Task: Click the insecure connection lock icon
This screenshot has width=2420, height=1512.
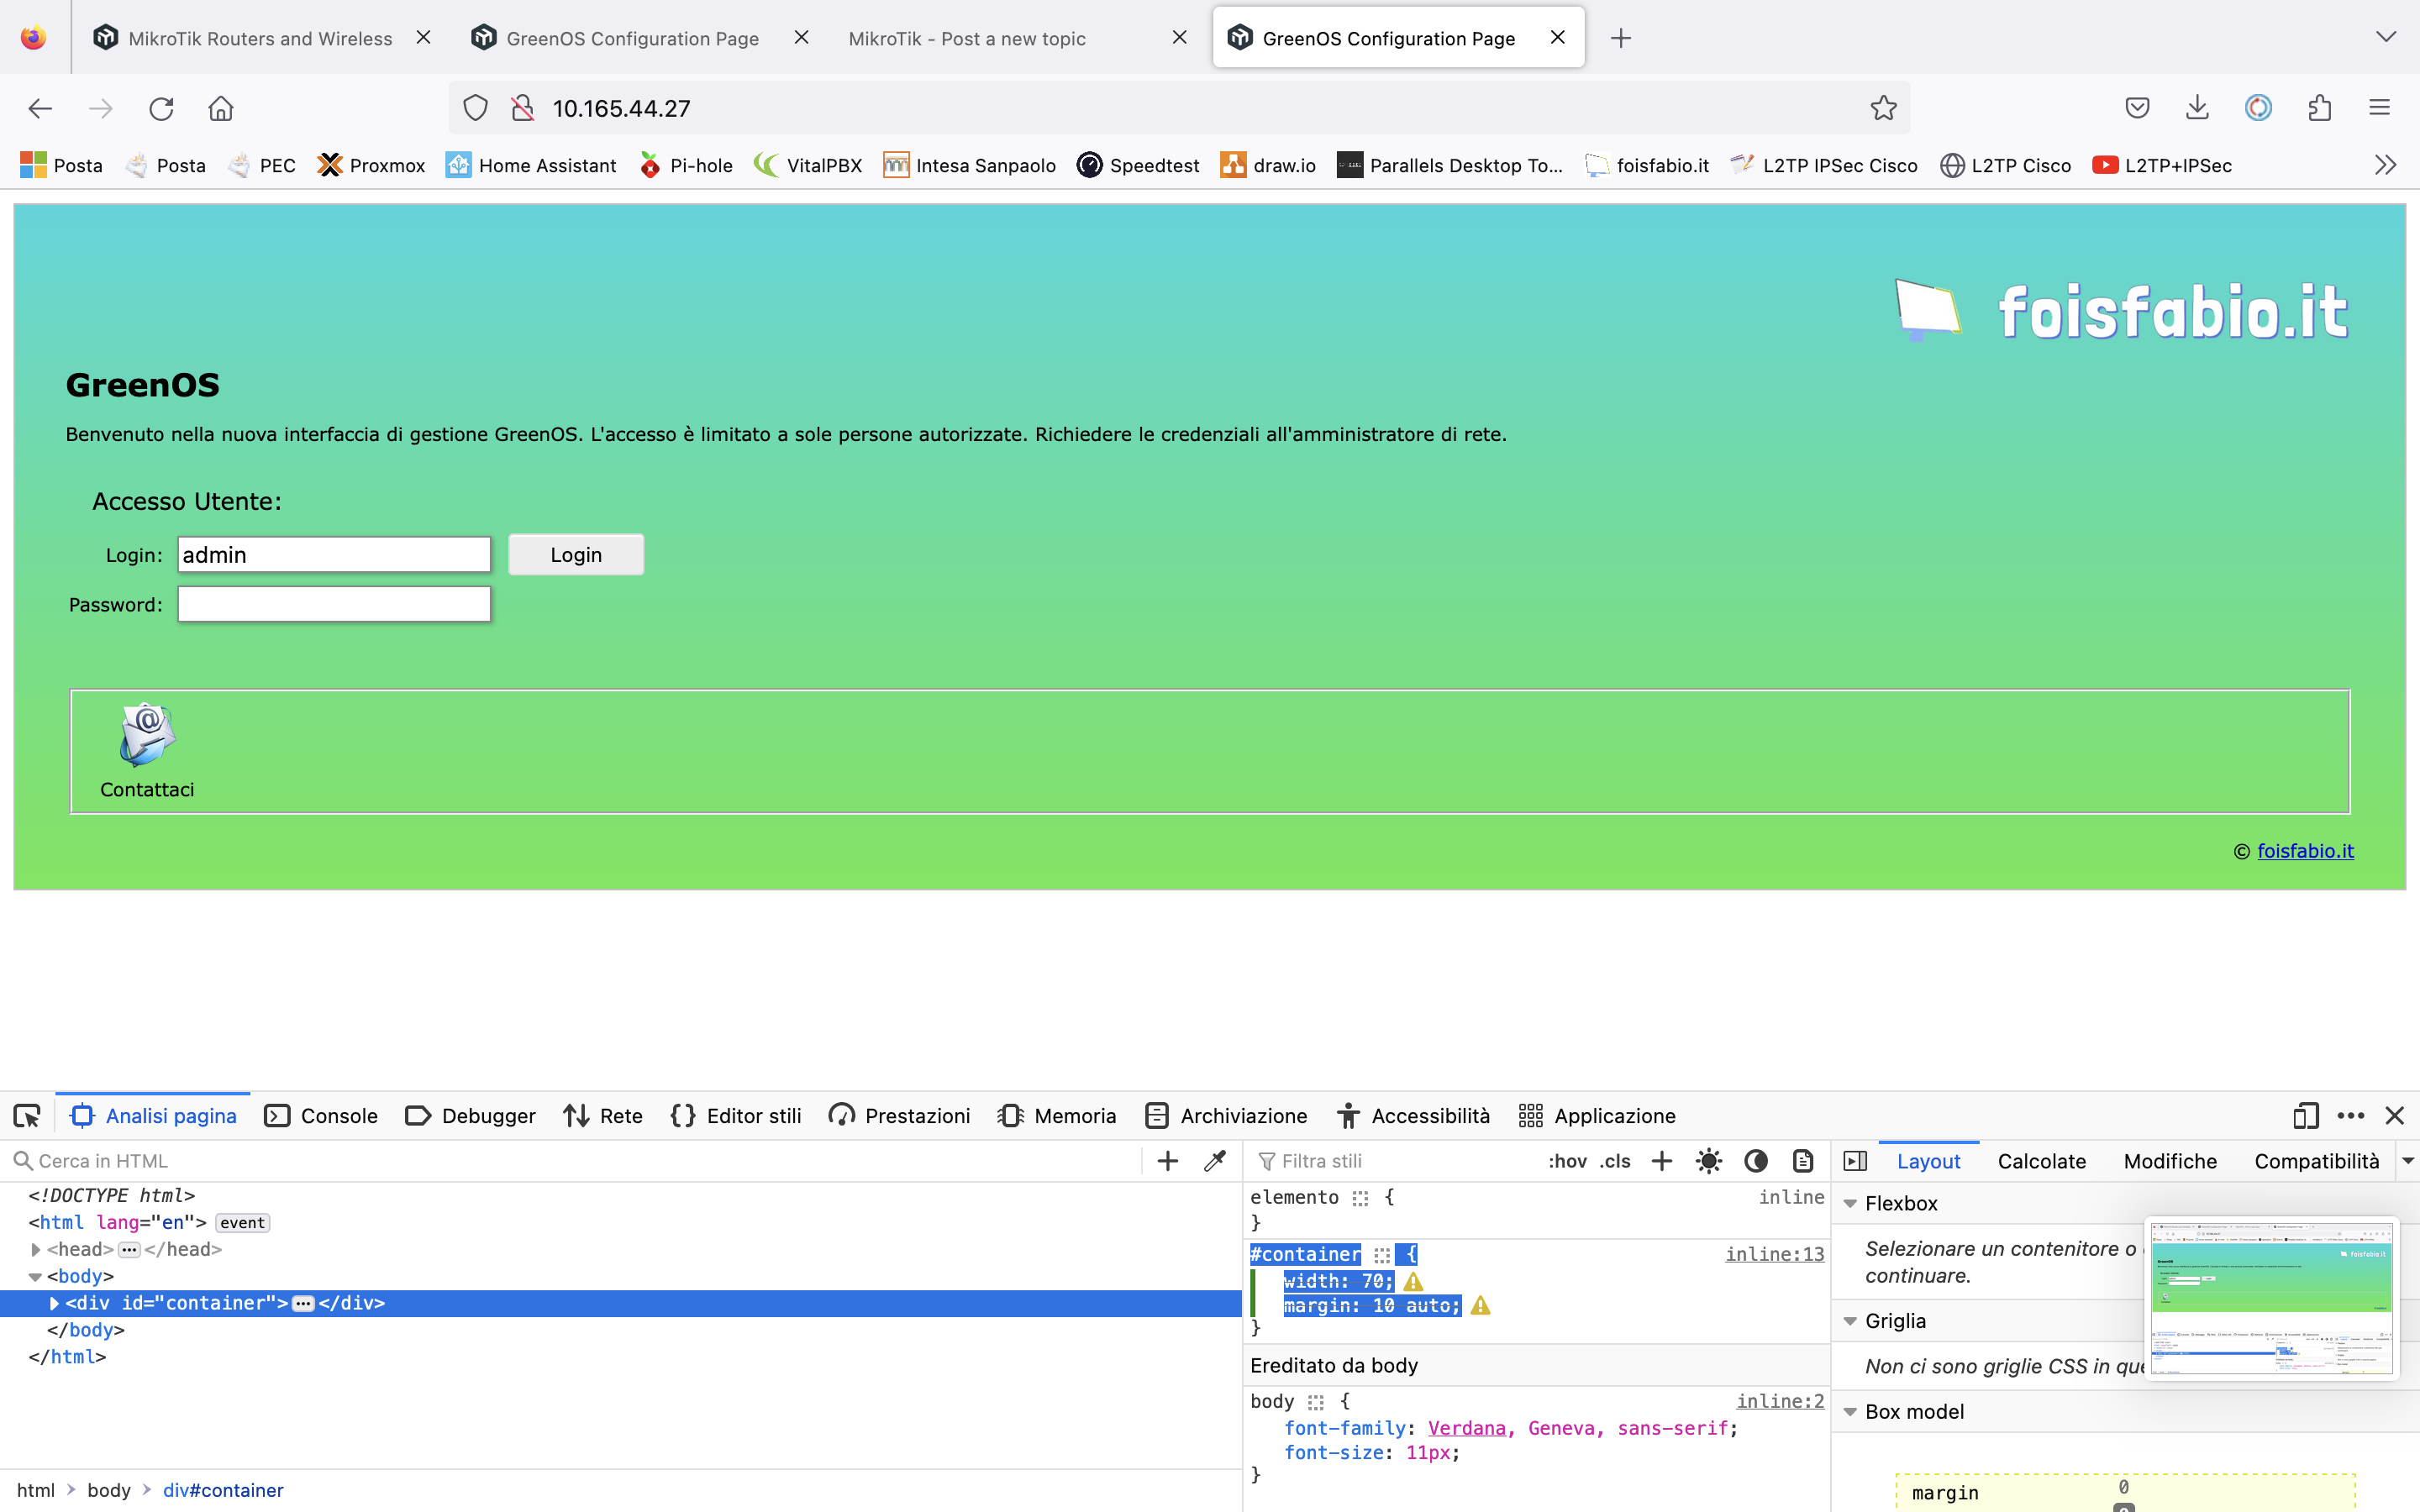Action: (x=523, y=108)
